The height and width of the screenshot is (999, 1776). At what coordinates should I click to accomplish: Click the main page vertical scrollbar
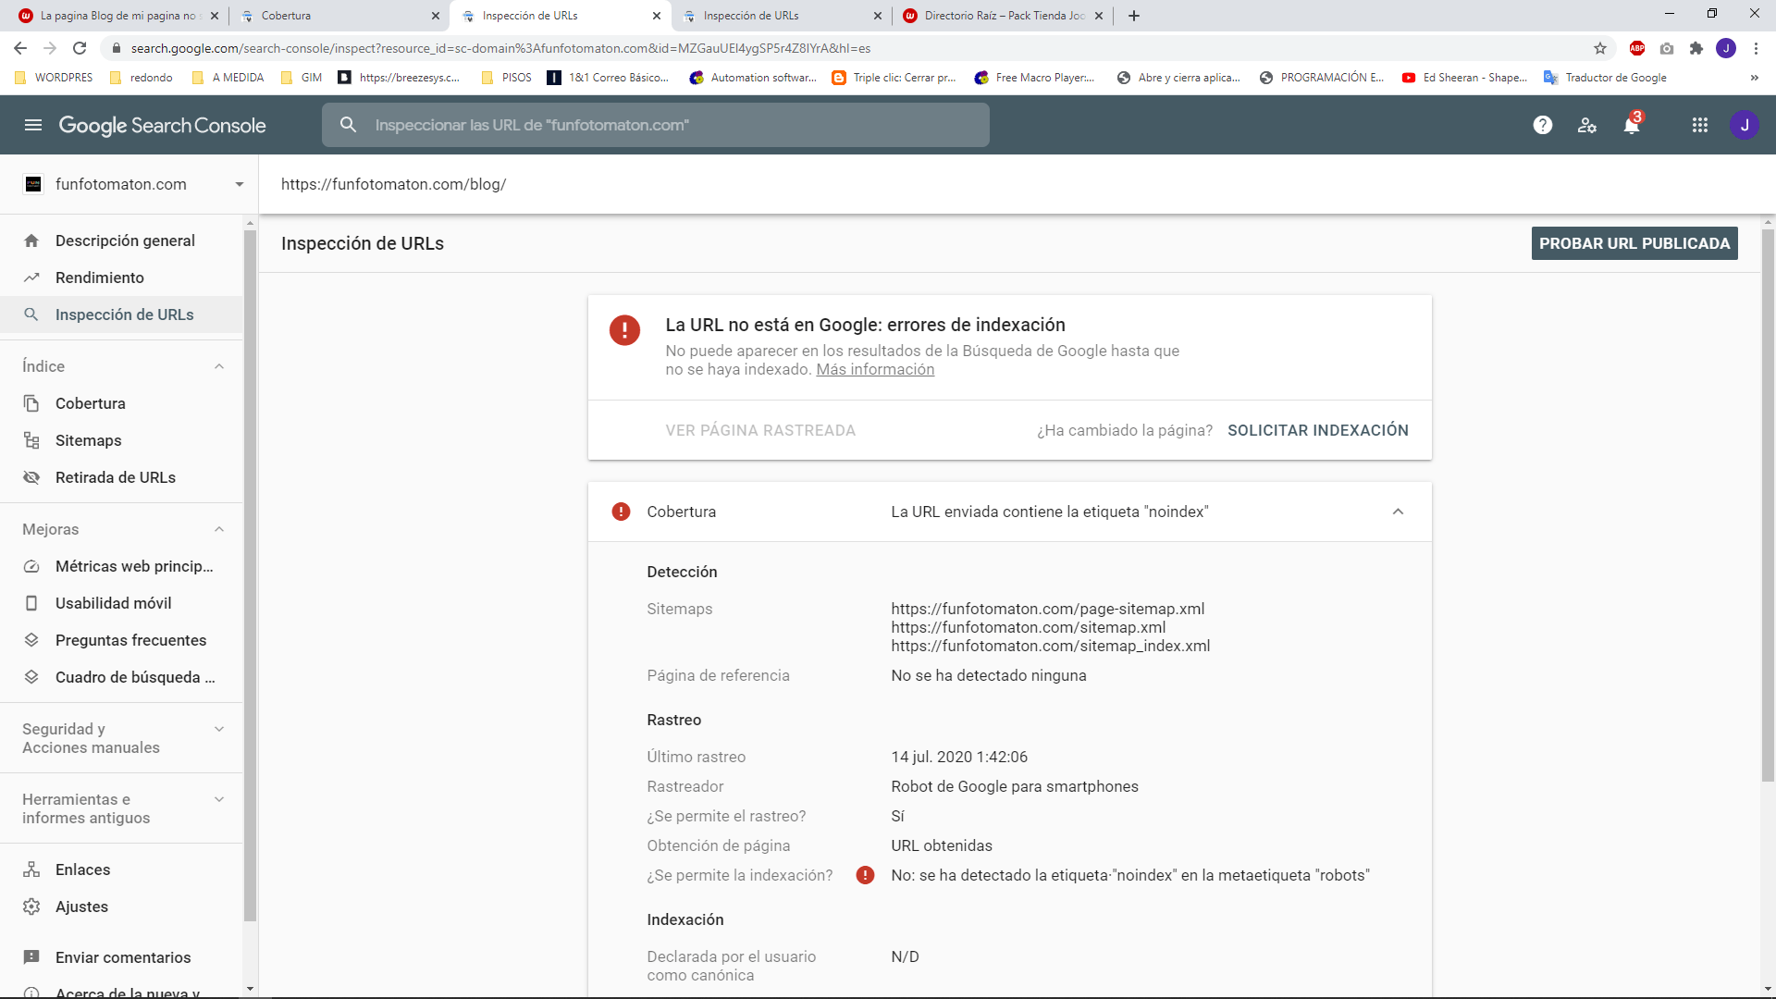coord(1768,504)
